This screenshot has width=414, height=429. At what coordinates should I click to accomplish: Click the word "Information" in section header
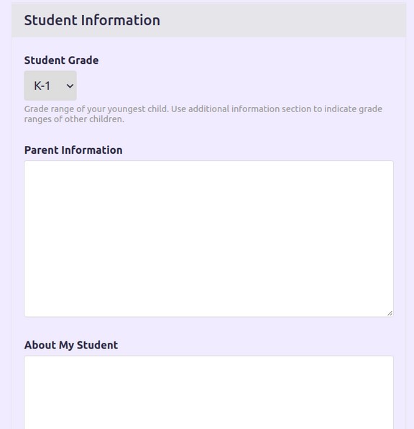[x=121, y=20]
